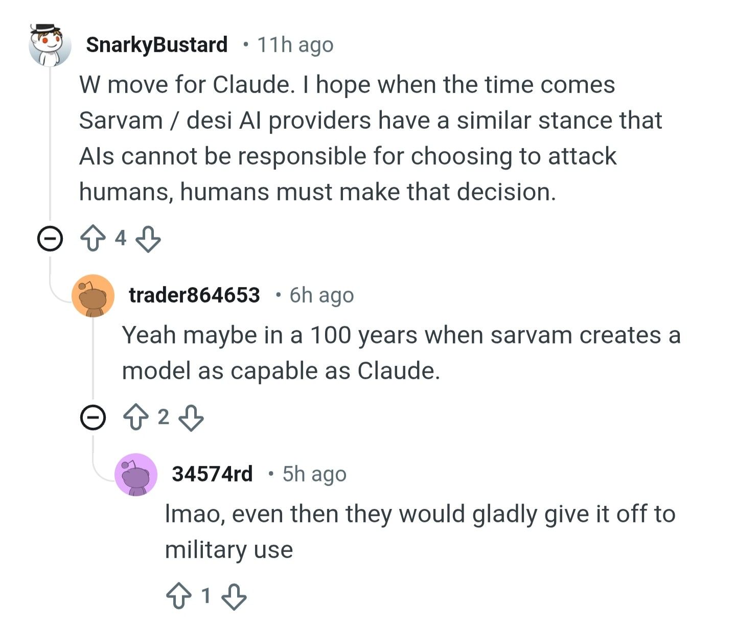Click the 5h ago timestamp
Viewport: 736px width, 622px height.
pos(314,474)
